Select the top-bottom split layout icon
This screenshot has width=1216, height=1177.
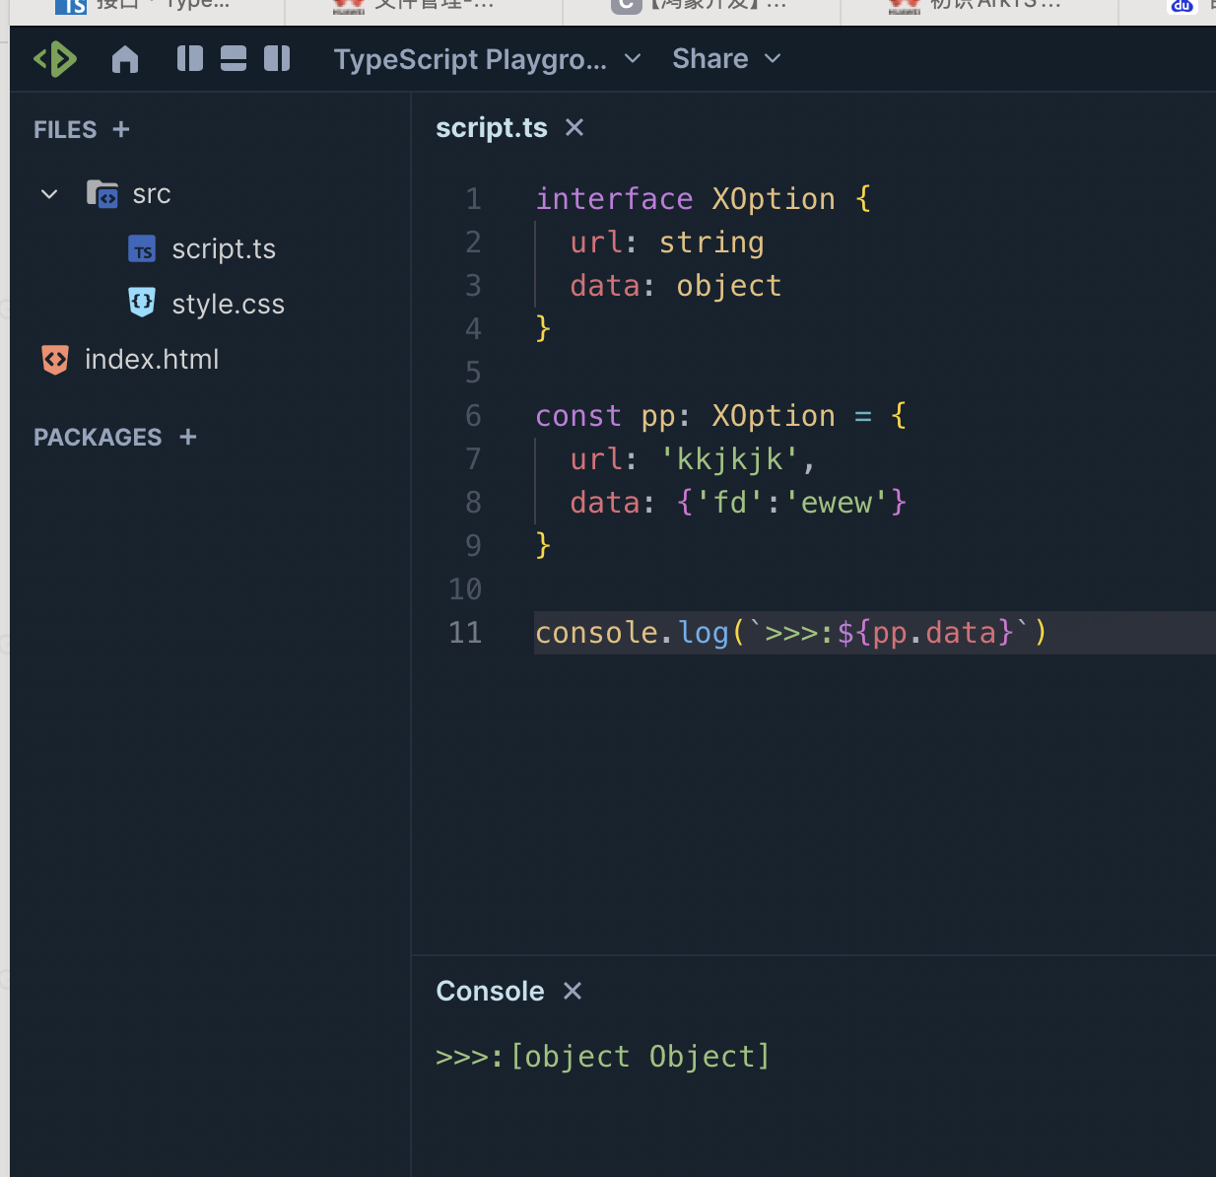coord(234,59)
